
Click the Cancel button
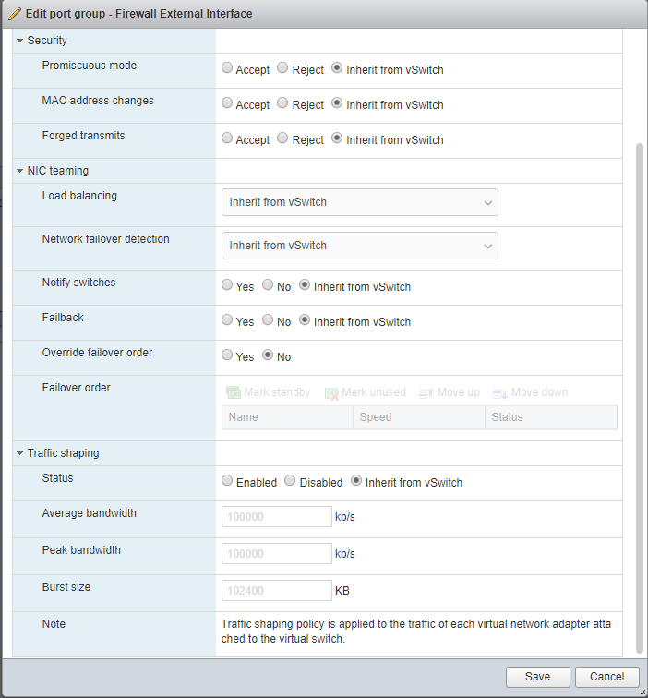(x=606, y=677)
